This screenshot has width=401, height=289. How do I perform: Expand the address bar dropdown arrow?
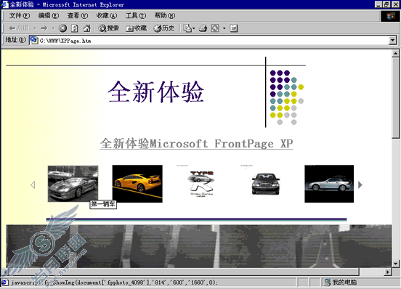point(392,41)
